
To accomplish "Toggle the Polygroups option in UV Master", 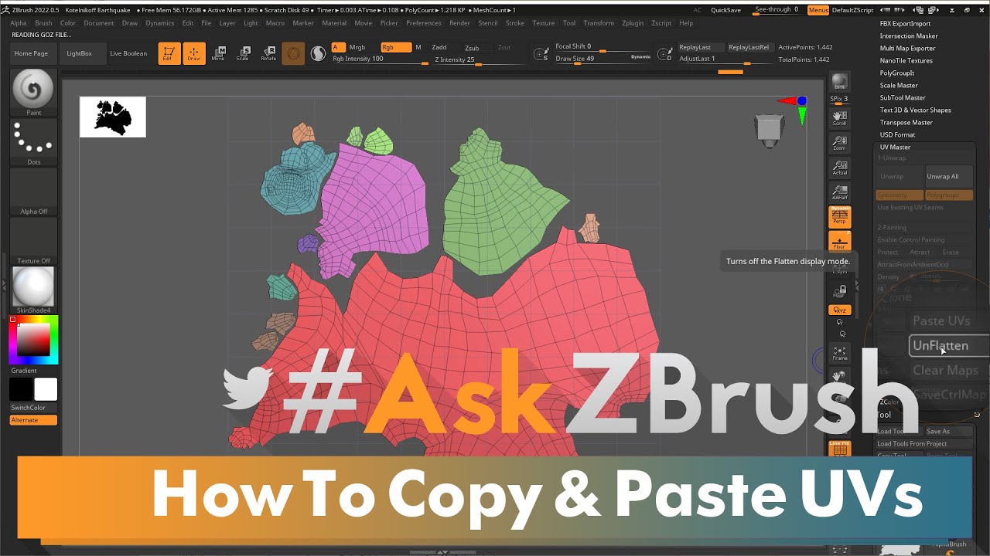I will [x=949, y=195].
